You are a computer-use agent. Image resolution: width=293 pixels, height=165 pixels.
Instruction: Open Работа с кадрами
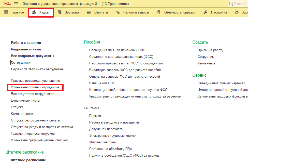(x=26, y=43)
